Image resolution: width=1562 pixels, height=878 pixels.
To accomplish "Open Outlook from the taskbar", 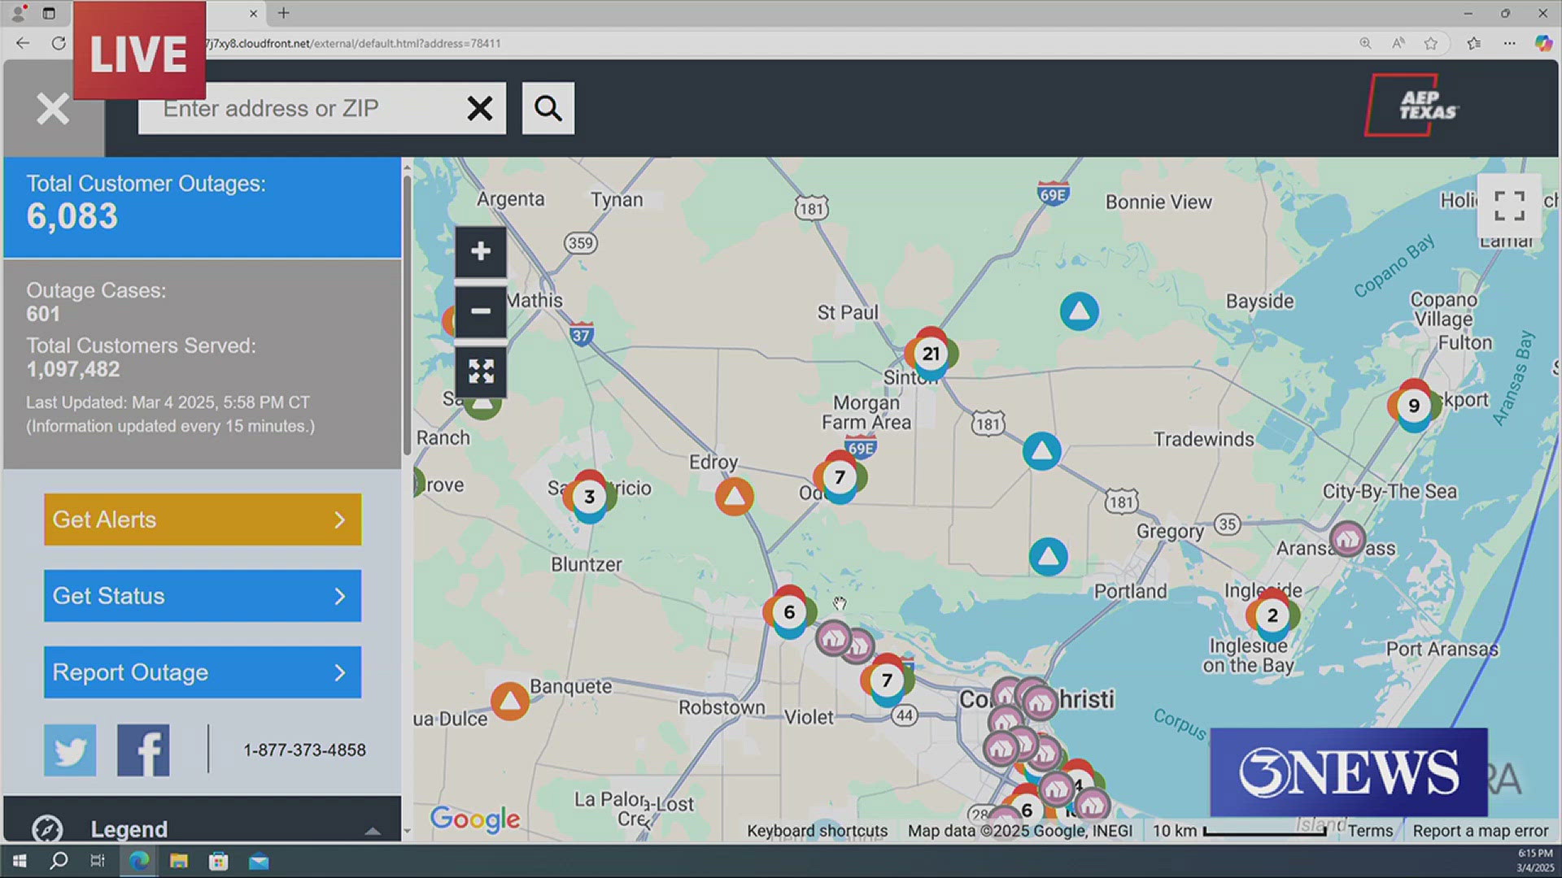I will pyautogui.click(x=259, y=860).
